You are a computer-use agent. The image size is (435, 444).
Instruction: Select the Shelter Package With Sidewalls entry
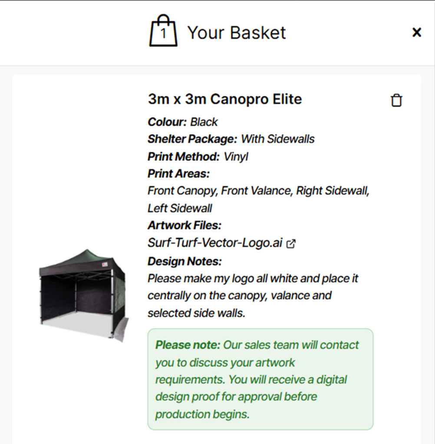click(x=231, y=139)
